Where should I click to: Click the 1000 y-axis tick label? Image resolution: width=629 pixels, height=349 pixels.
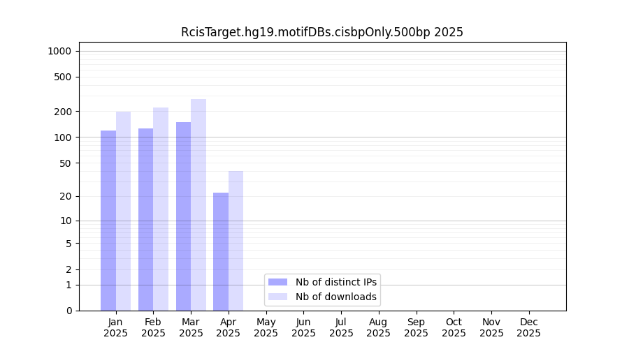[x=59, y=51]
